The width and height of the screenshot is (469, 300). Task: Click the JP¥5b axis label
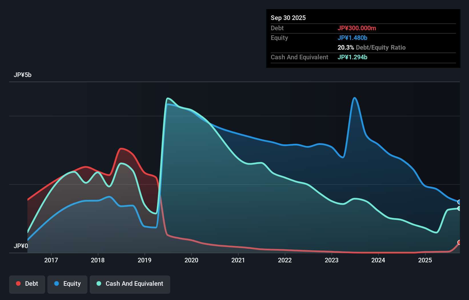[x=23, y=75]
